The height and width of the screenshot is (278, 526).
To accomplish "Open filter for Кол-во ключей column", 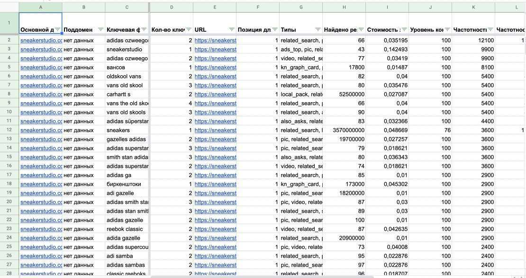I will (x=189, y=30).
